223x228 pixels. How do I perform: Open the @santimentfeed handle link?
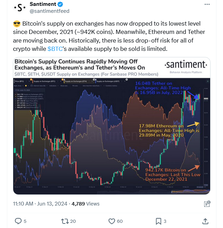pyautogui.click(x=49, y=11)
